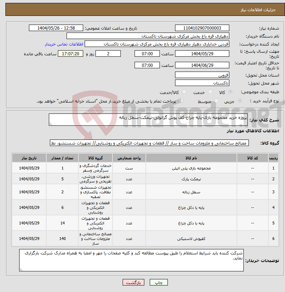Click the response deadline time field 07:00

click(x=147, y=53)
